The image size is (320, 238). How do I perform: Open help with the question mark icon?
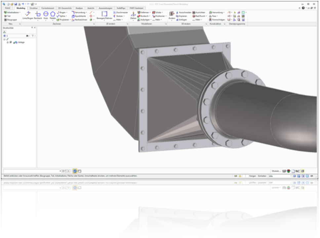click(x=303, y=8)
